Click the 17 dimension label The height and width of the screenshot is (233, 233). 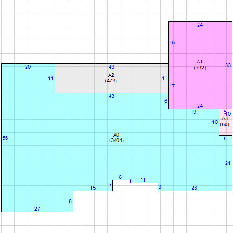coord(172,86)
